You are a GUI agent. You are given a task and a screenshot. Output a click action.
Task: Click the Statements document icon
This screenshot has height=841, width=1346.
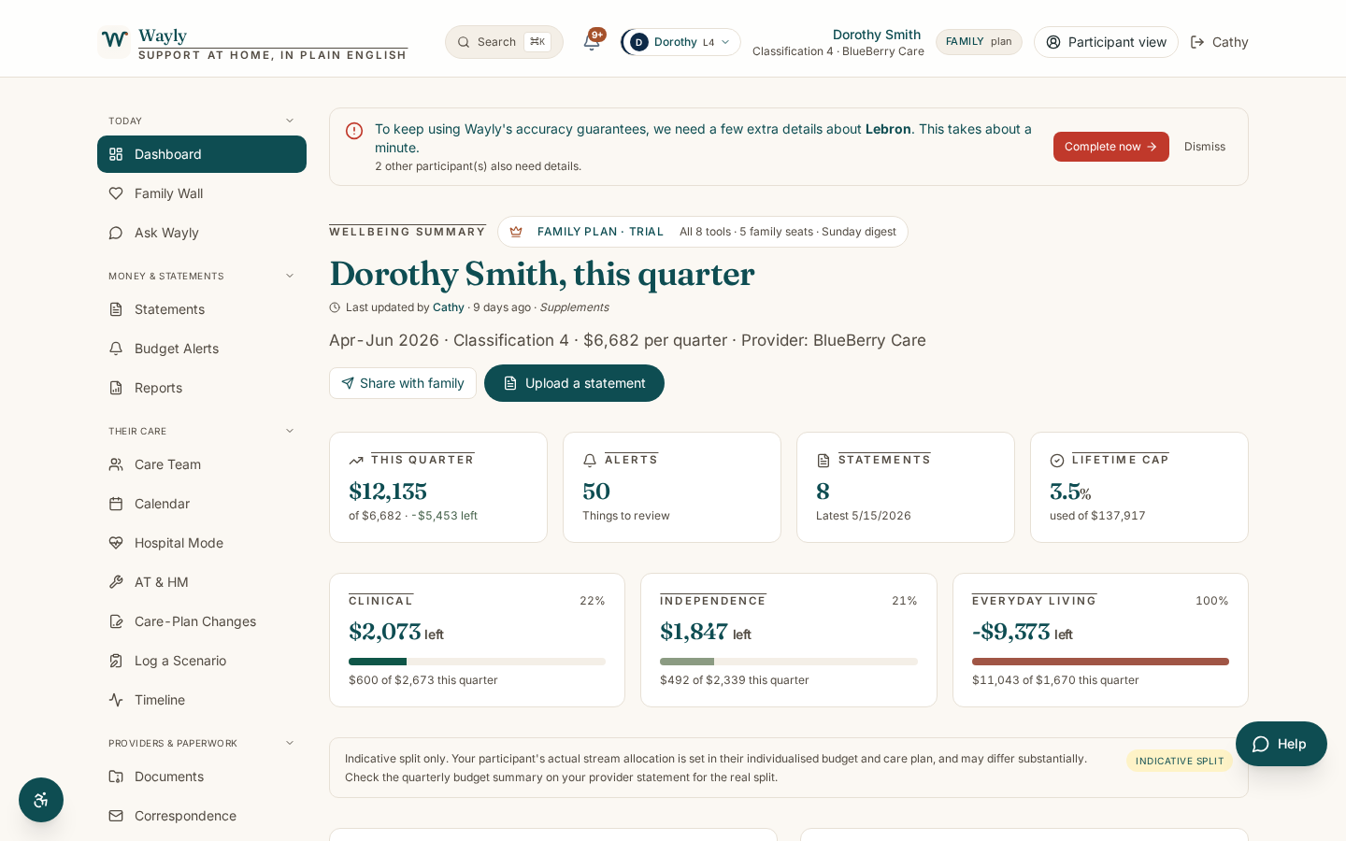[x=116, y=309]
